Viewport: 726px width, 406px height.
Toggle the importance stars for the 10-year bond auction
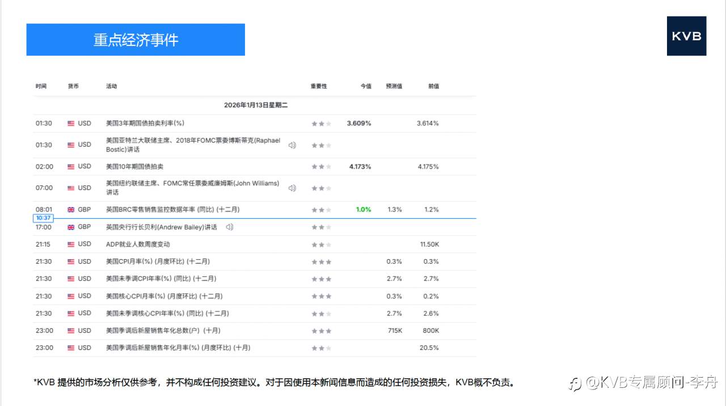(x=321, y=167)
